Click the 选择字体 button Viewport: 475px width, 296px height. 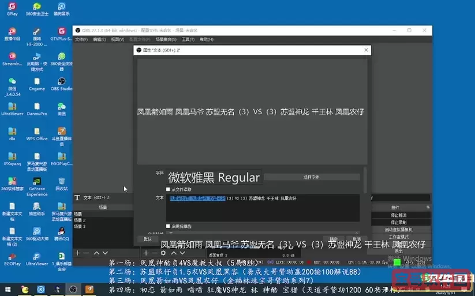click(x=312, y=177)
